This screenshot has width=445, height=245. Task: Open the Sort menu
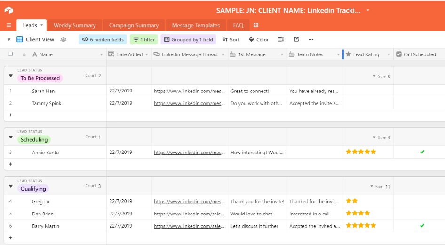231,39
